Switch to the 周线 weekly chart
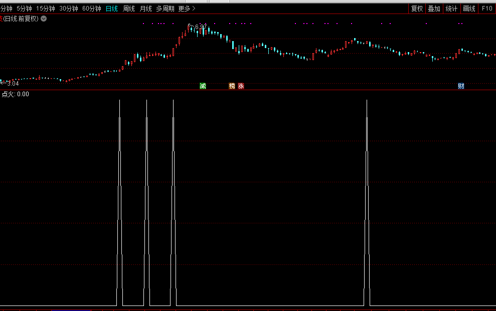The image size is (496, 311). coord(129,9)
